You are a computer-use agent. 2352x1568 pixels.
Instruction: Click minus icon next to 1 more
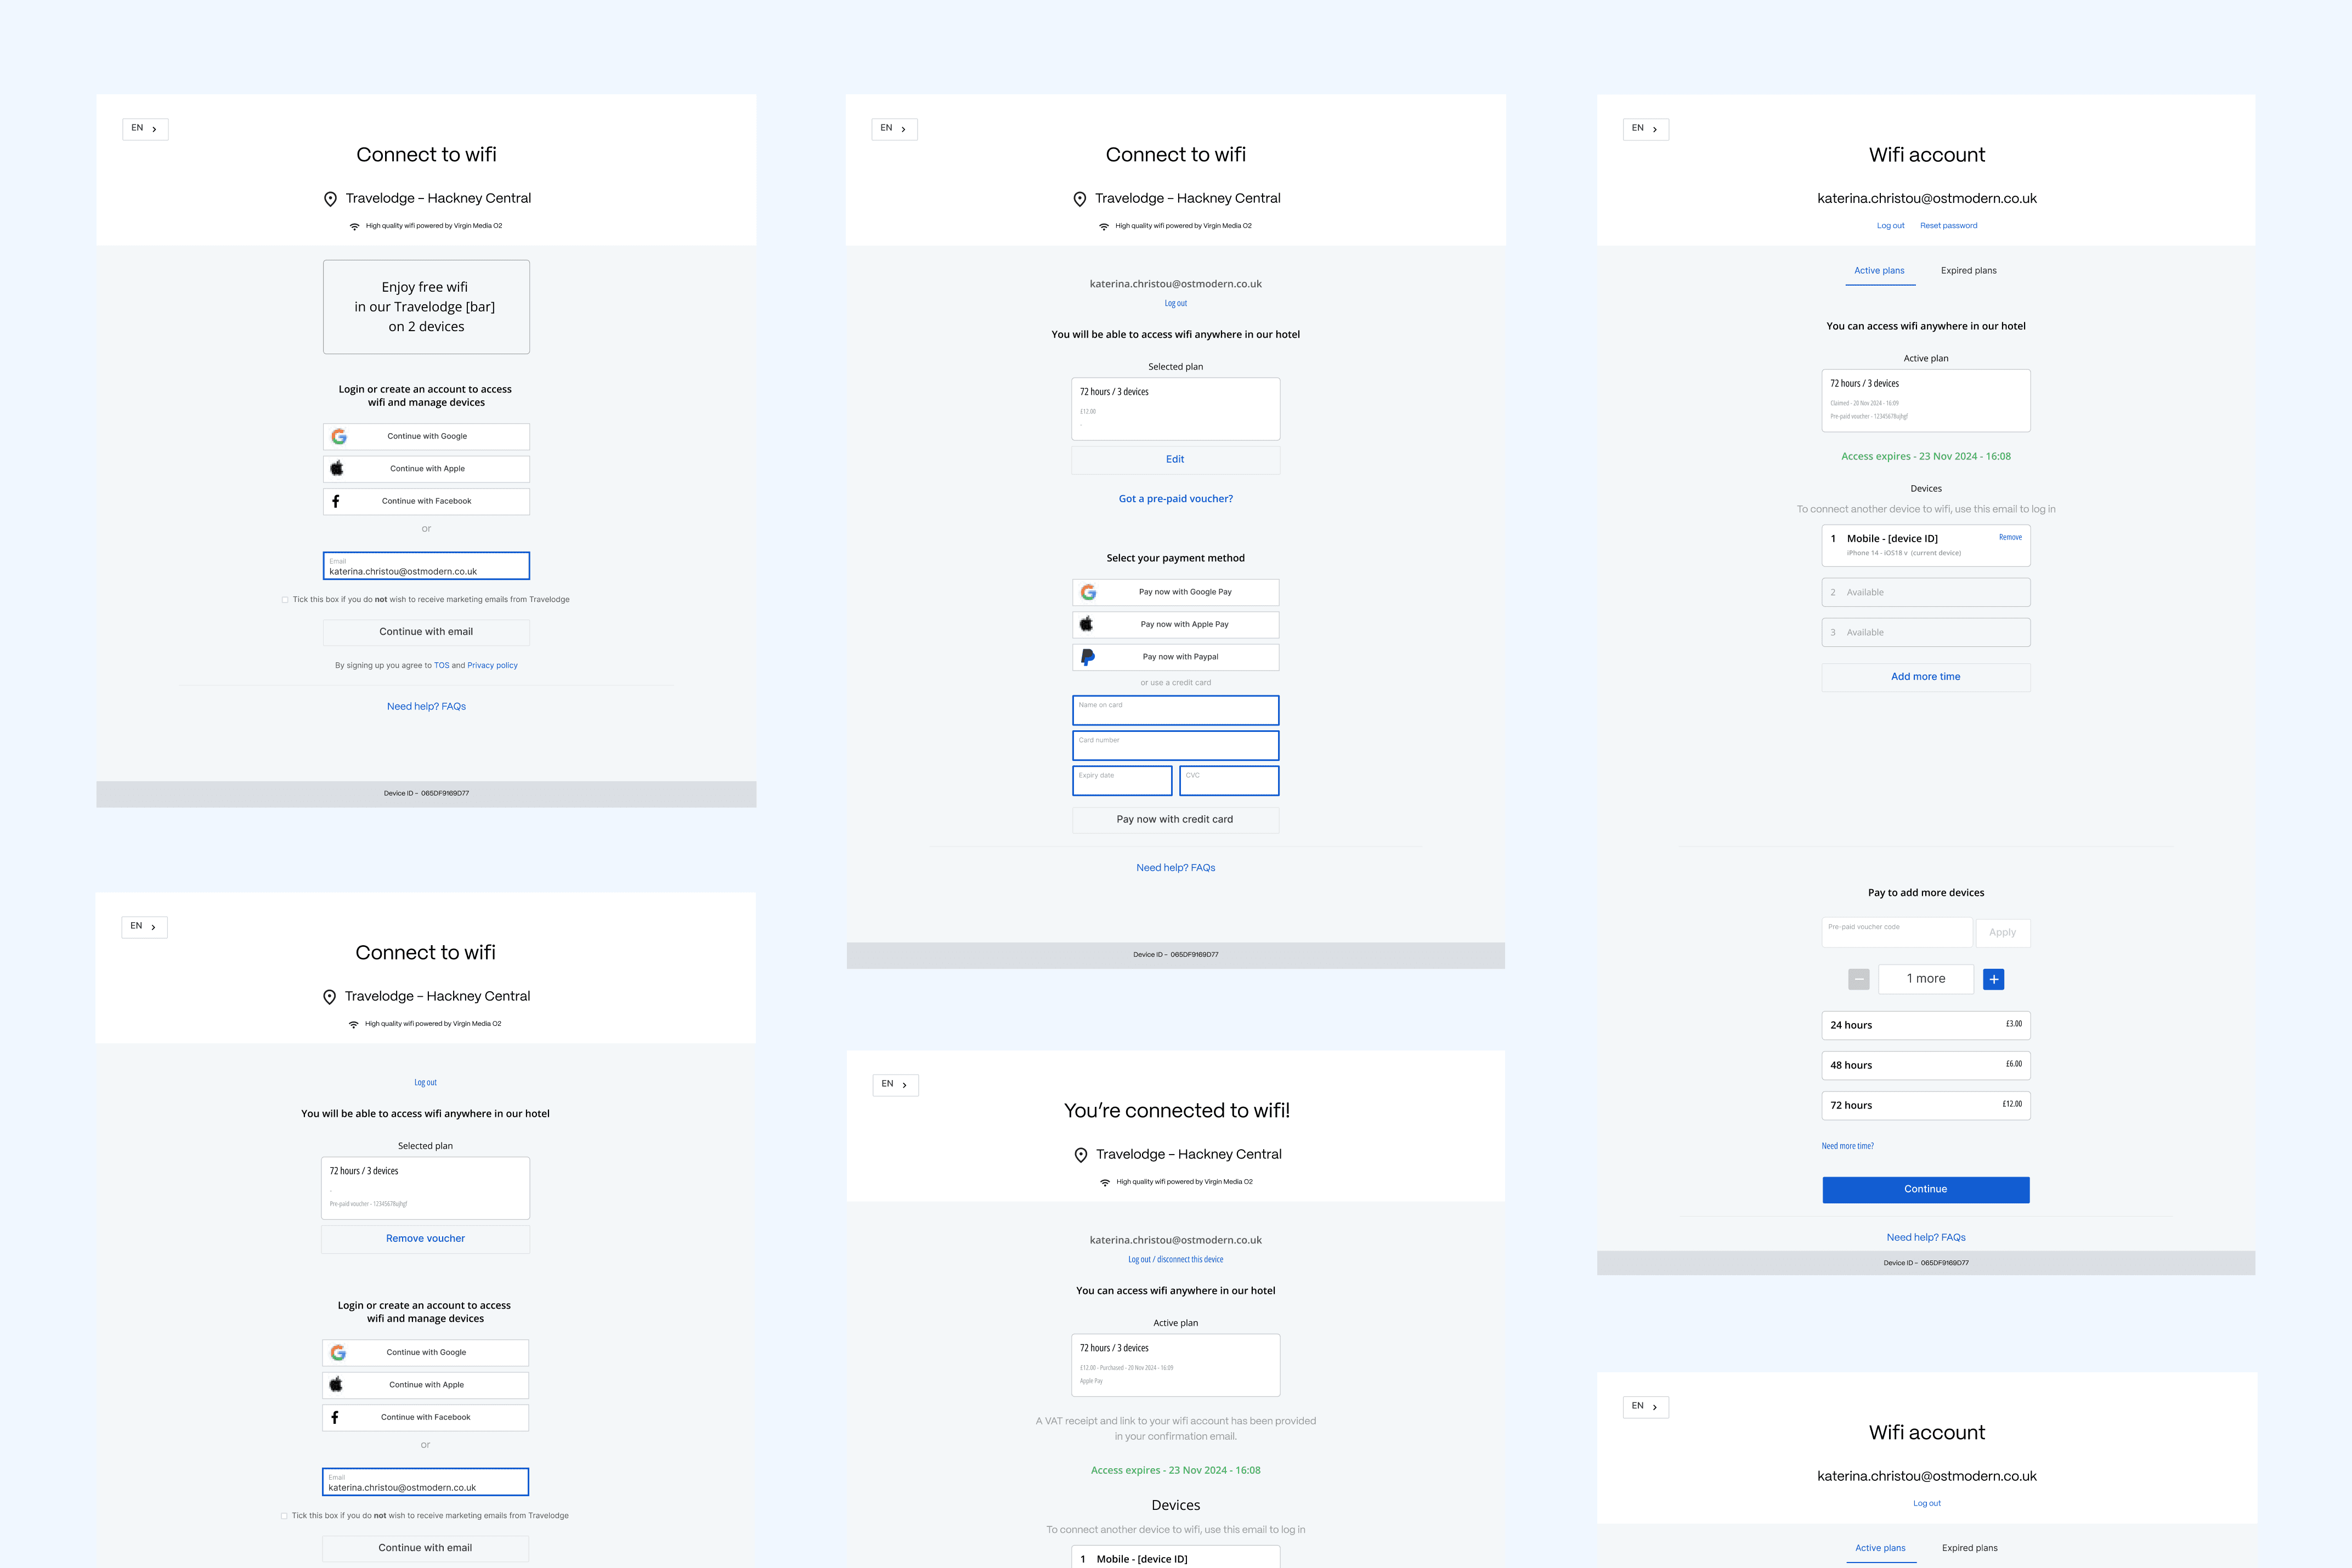click(x=1859, y=979)
